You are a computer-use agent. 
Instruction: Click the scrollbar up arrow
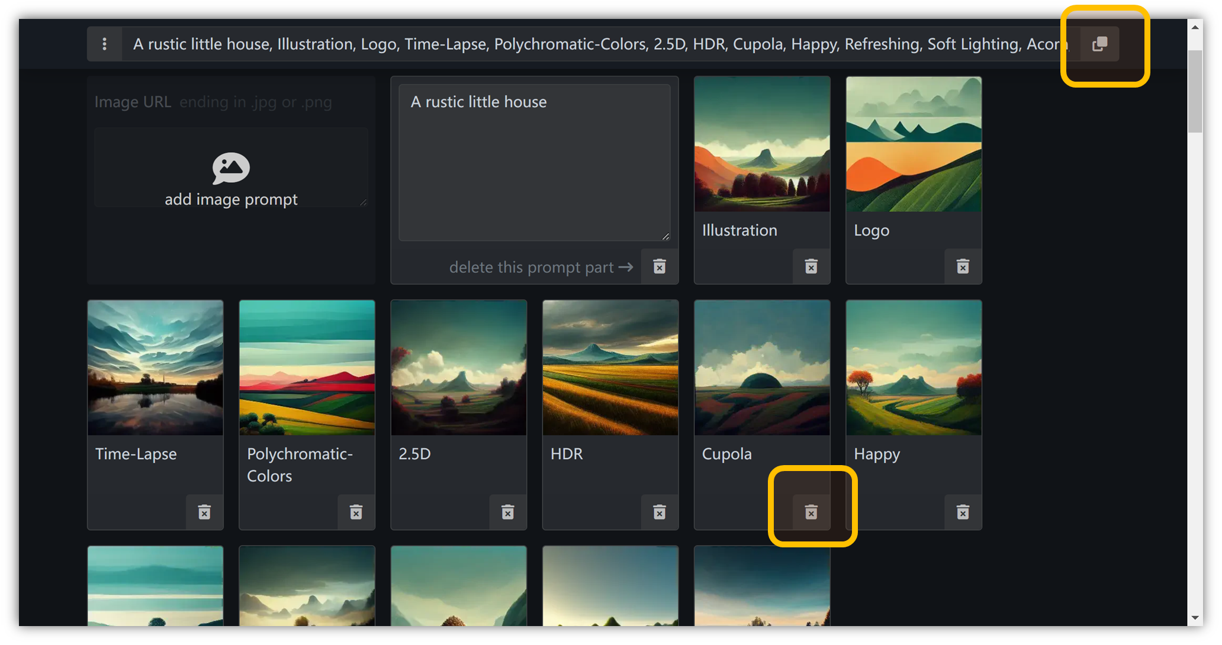point(1195,27)
